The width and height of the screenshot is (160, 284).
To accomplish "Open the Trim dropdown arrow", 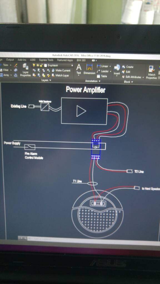I will coord(11,65).
